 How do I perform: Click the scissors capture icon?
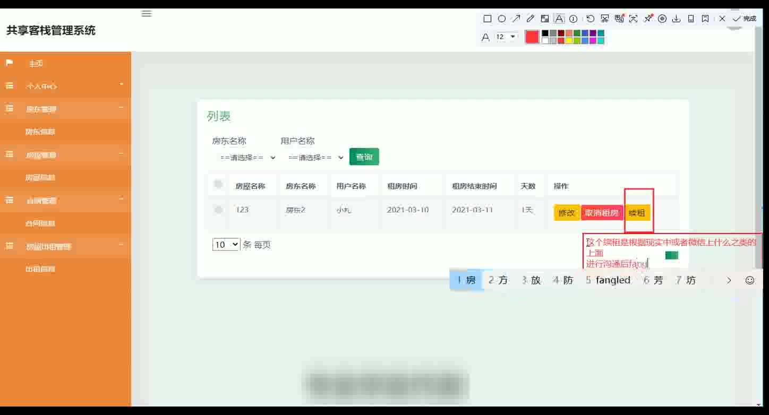pos(604,19)
